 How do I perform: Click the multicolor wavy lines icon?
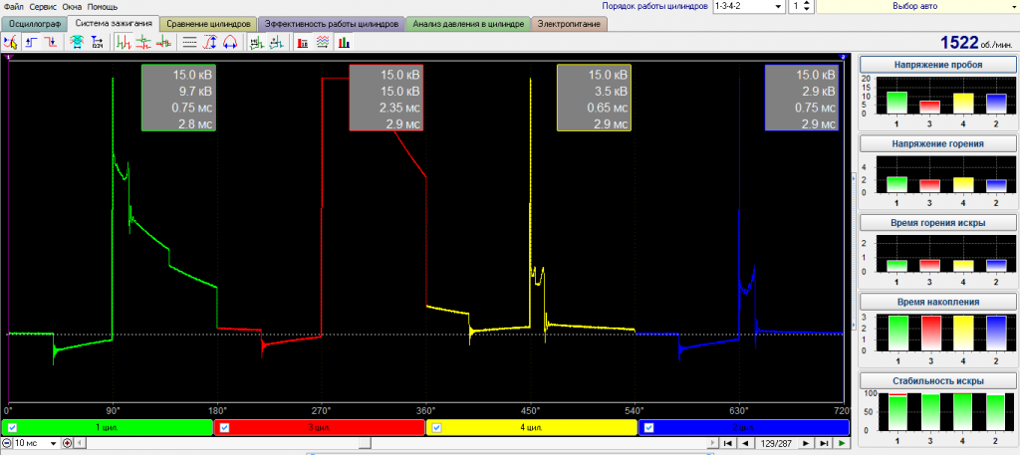(x=323, y=43)
